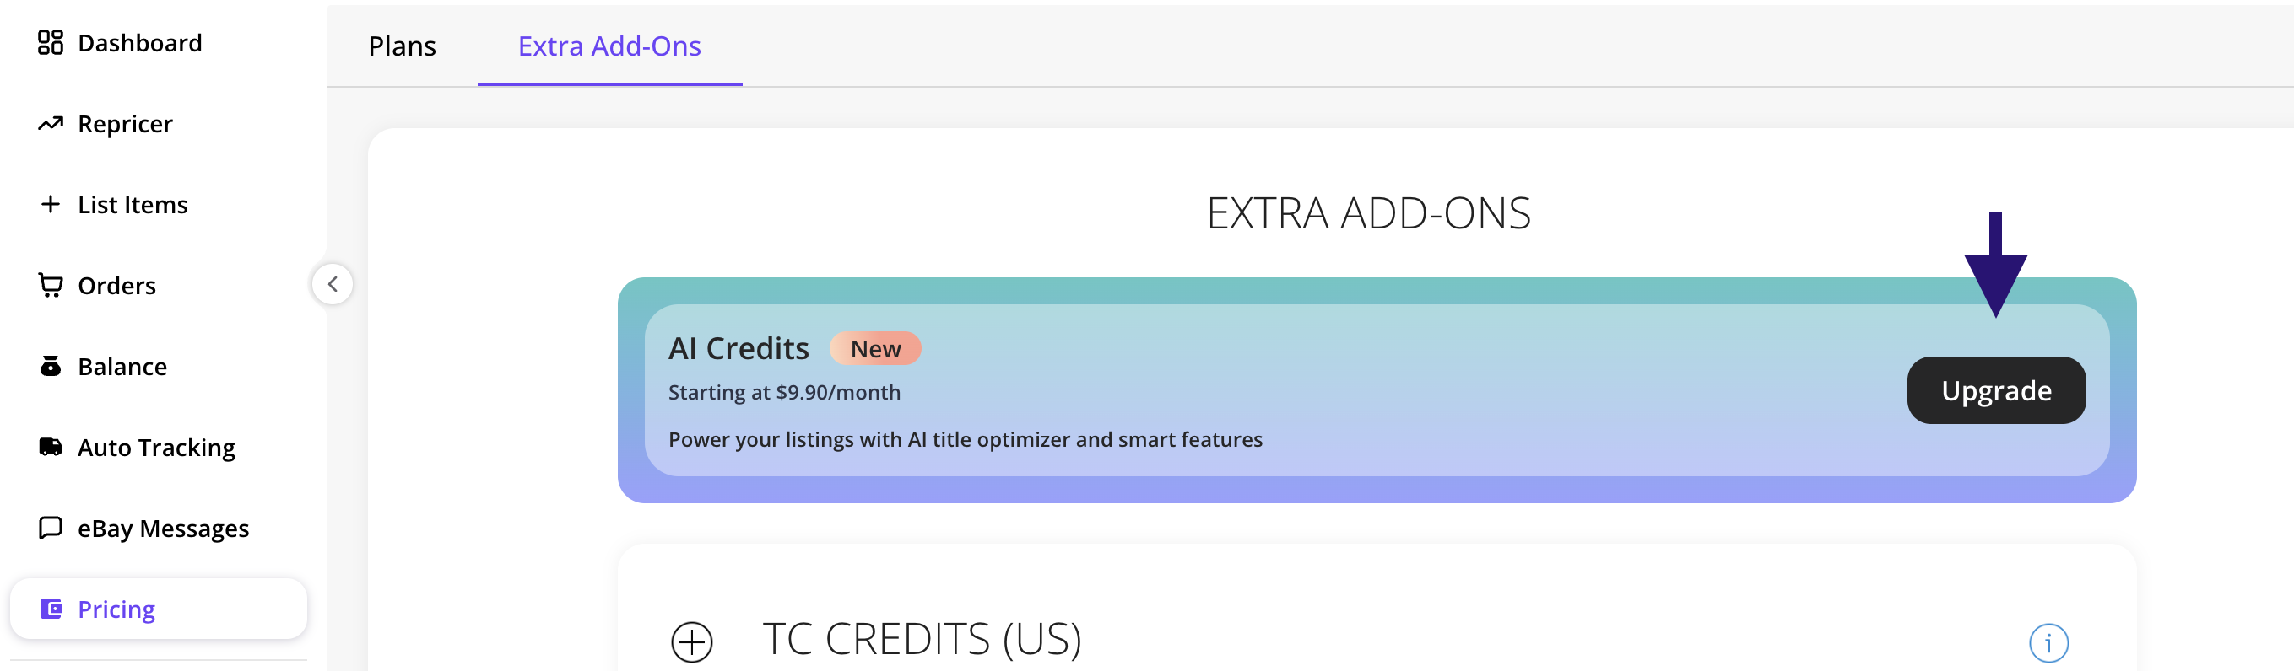Open the TC Credits plus disclosure control
Image resolution: width=2294 pixels, height=671 pixels.
[690, 642]
